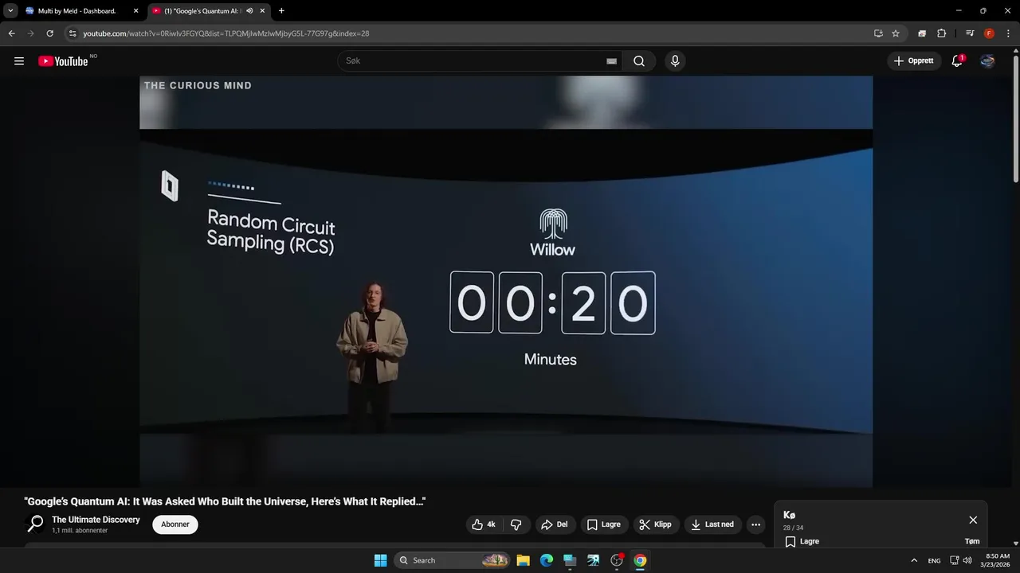Open Chrome profile F avatar
The height and width of the screenshot is (573, 1020).
point(989,33)
